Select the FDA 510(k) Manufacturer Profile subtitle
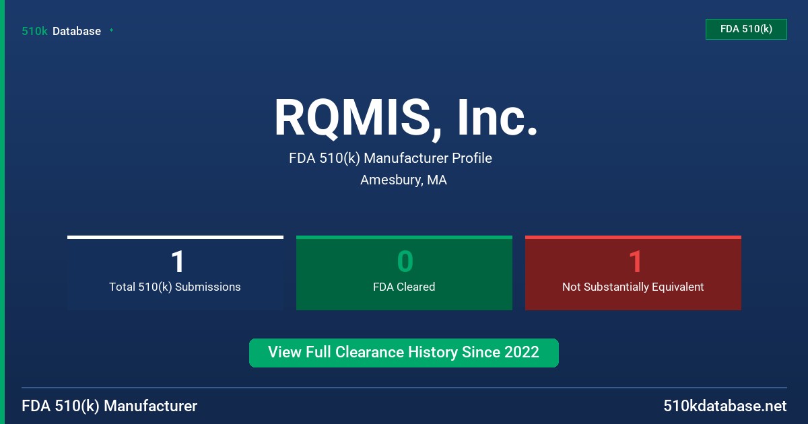Image resolution: width=808 pixels, height=424 pixels. (391, 158)
